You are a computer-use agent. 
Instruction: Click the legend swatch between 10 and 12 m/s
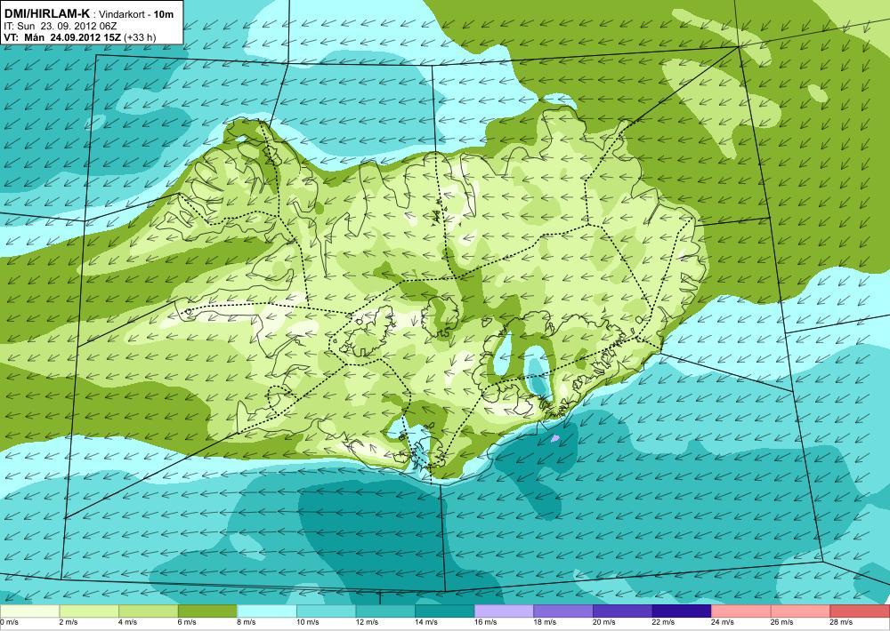point(326,611)
